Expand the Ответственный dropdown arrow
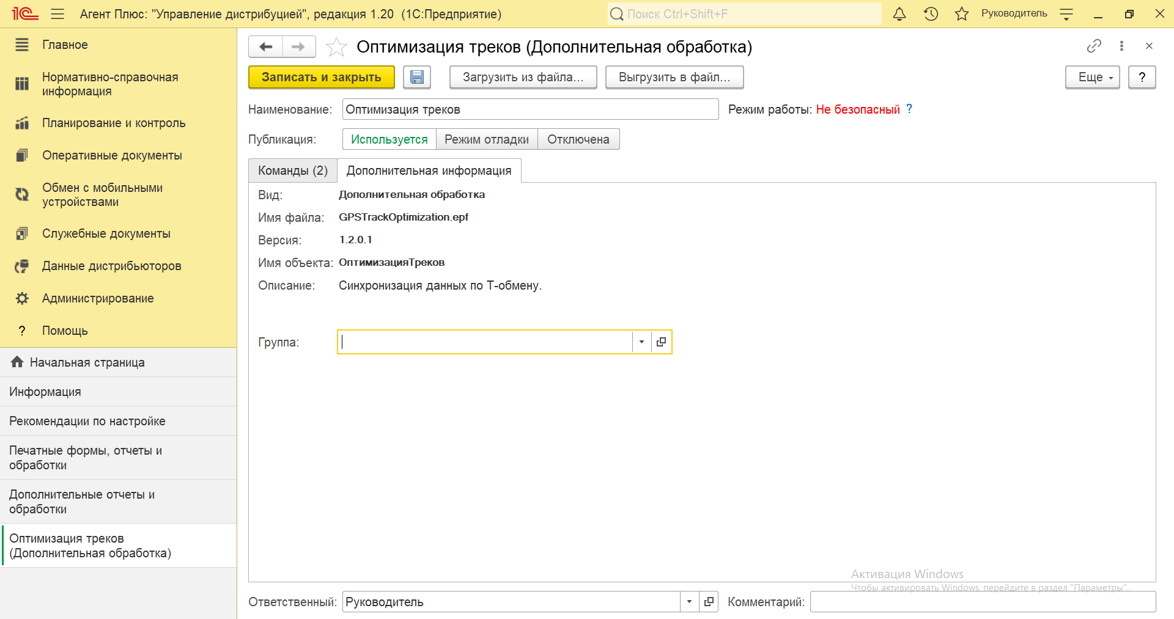1174x619 pixels. [x=689, y=602]
